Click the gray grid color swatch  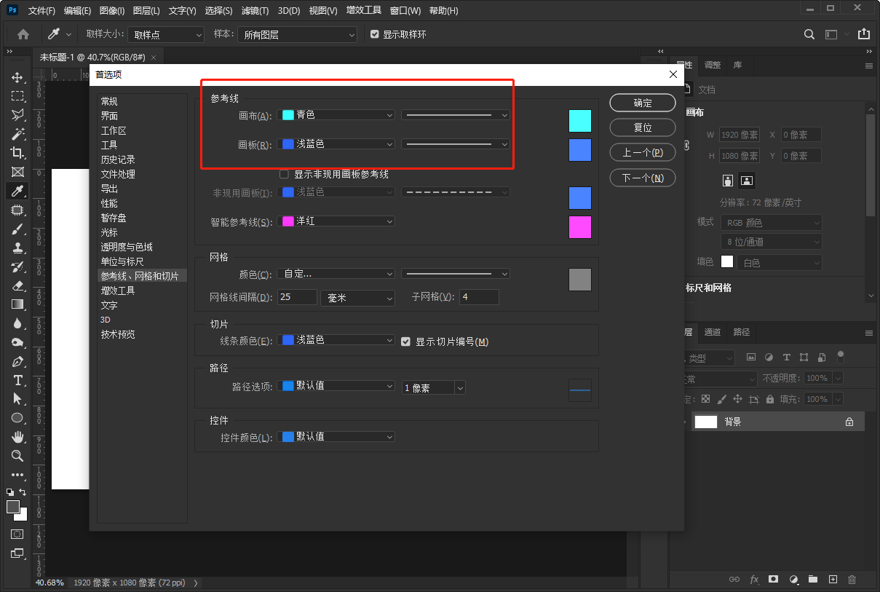pos(580,280)
